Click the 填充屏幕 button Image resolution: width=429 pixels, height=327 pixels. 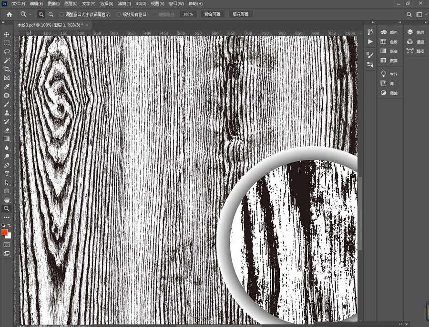tap(241, 14)
